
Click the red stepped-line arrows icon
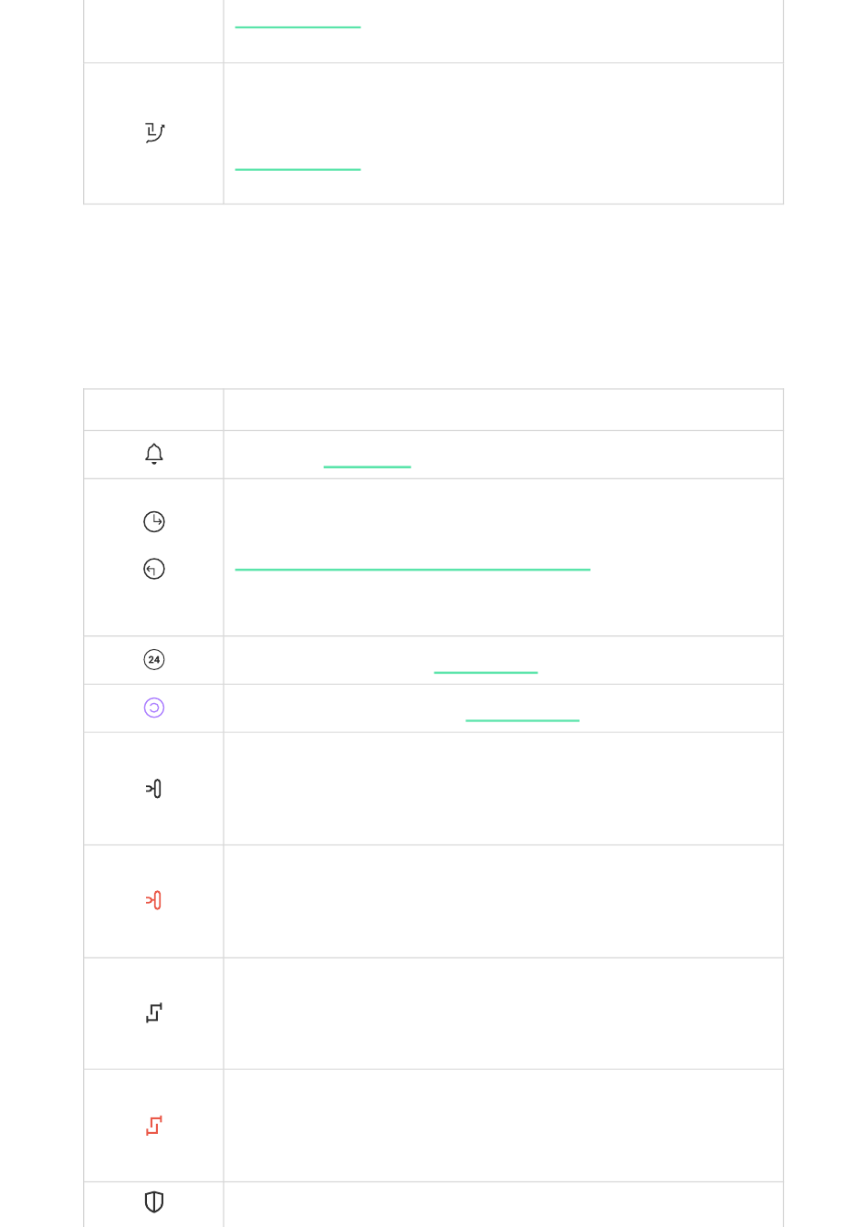154,1126
